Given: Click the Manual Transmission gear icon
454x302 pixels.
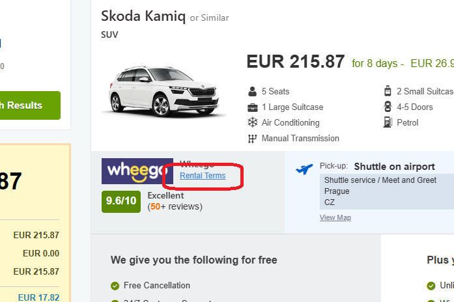Looking at the screenshot, I should coord(253,139).
